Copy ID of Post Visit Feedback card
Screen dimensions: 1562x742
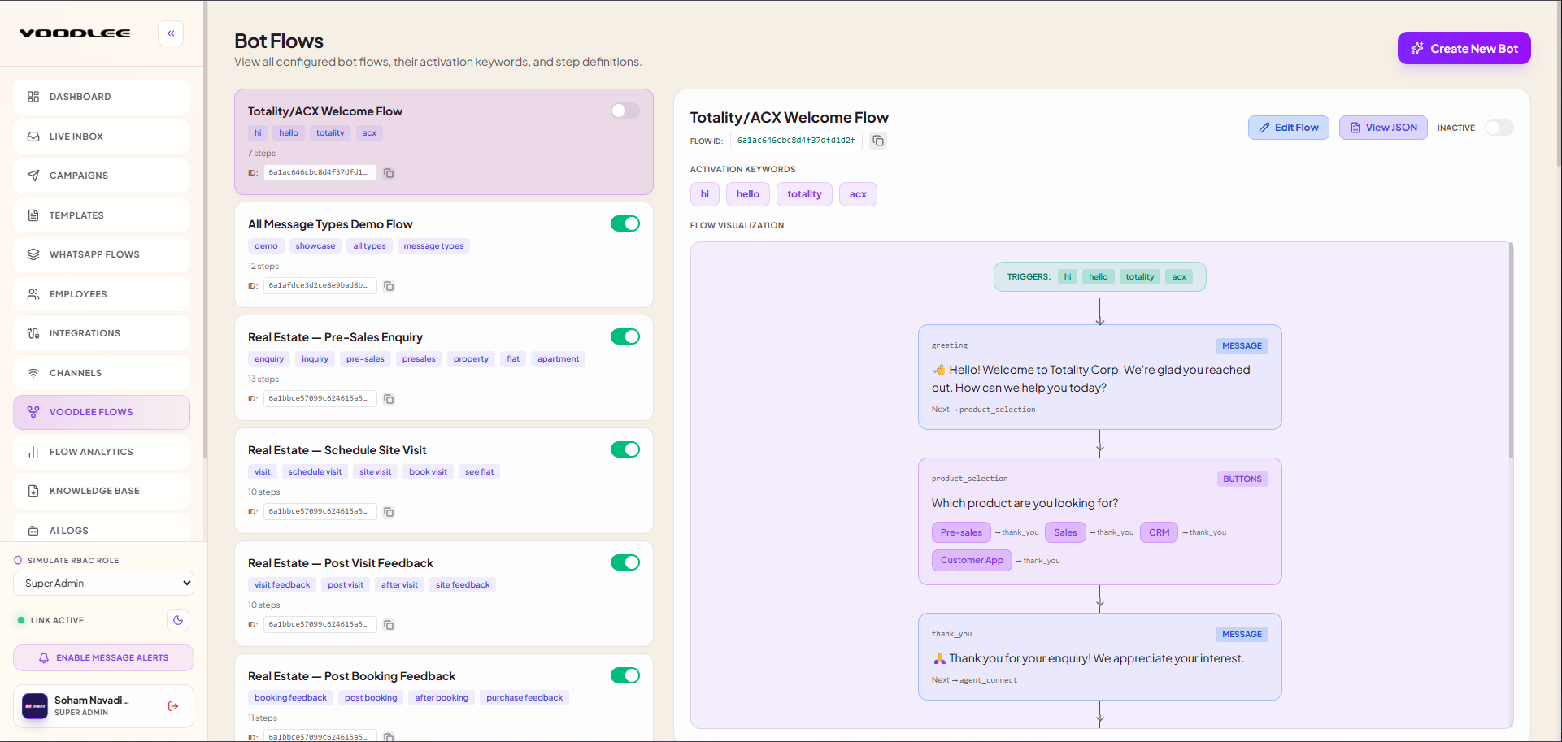(389, 625)
